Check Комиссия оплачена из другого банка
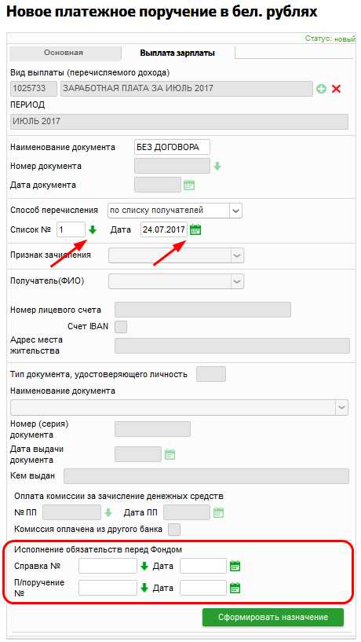The height and width of the screenshot is (642, 361). point(174,529)
